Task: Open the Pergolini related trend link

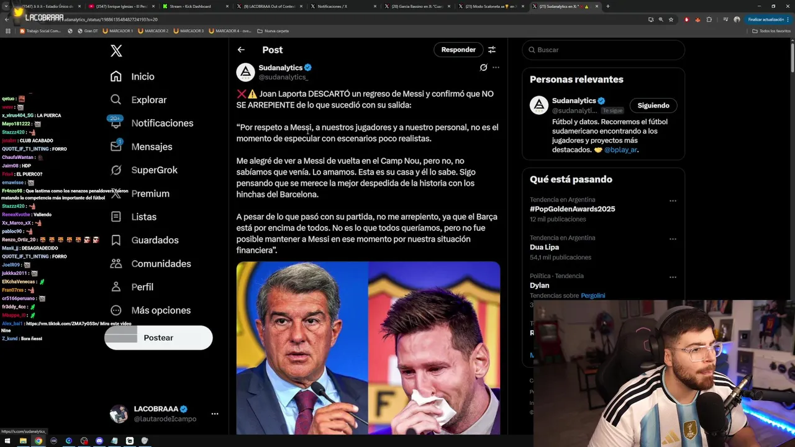Action: click(593, 296)
